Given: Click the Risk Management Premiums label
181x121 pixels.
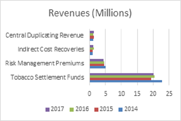Looking at the screenshot, I should coord(45,63).
